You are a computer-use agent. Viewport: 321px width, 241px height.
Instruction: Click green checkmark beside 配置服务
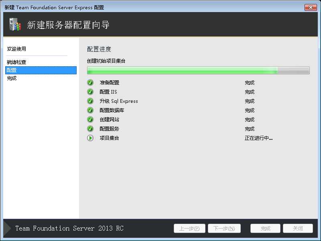click(90, 129)
